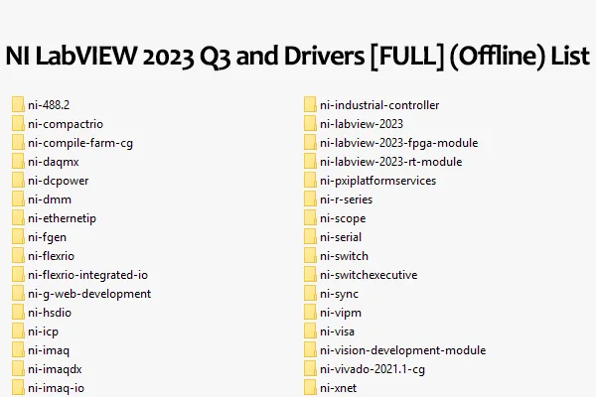
Task: Select the ni-flexrio-integrated-io folder icon
Action: 18,274
